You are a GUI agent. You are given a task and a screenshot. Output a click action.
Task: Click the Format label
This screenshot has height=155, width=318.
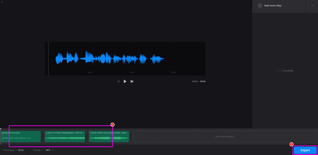[39, 150]
